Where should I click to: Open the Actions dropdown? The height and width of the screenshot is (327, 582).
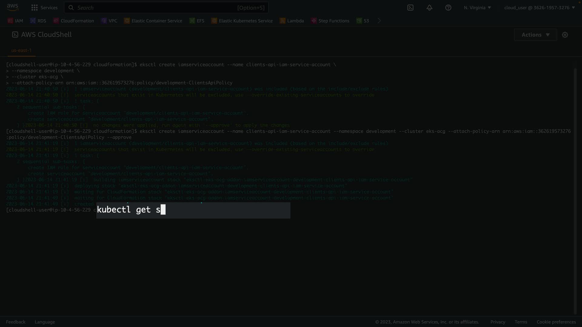(535, 35)
